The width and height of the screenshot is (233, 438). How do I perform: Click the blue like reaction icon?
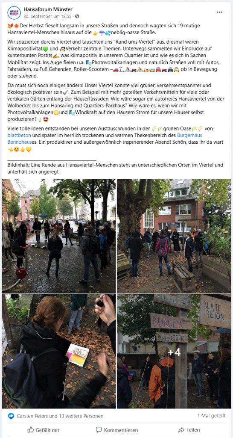[11, 416]
